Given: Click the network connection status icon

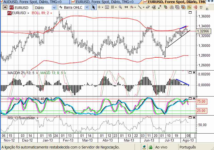Looking at the screenshot, I should click(x=144, y=147).
